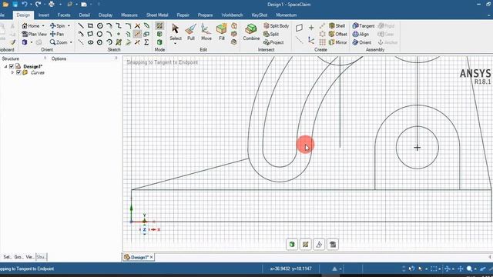This screenshot has height=277, width=493.
Task: Click the Shell button
Action: (x=337, y=25)
